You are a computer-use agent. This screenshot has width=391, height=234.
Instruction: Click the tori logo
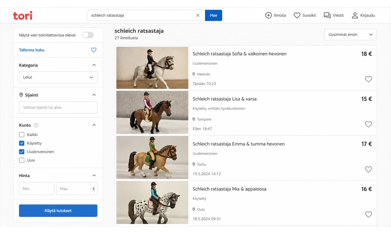pos(22,15)
